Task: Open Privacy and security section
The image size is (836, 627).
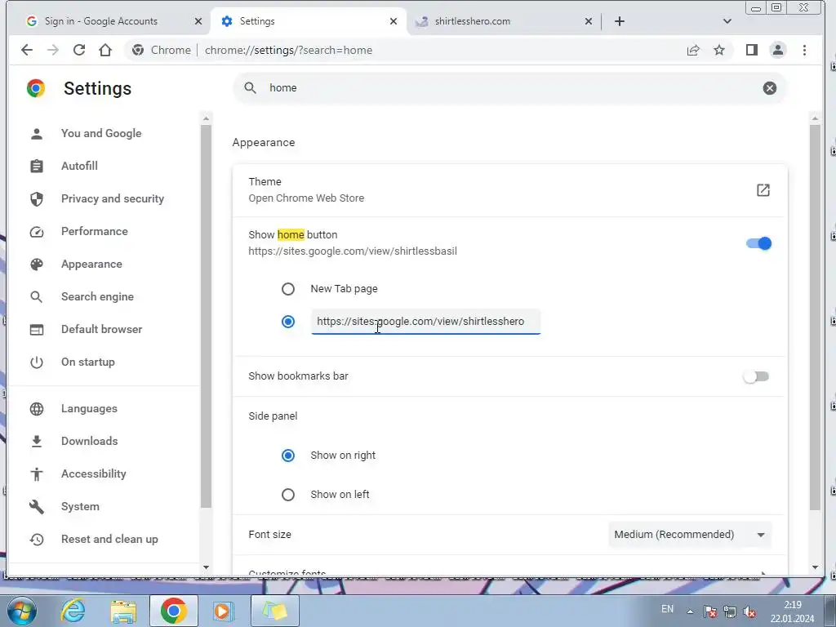Action: 113,198
